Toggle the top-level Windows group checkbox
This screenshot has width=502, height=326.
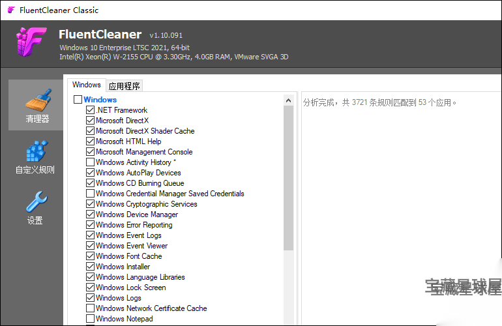click(78, 99)
